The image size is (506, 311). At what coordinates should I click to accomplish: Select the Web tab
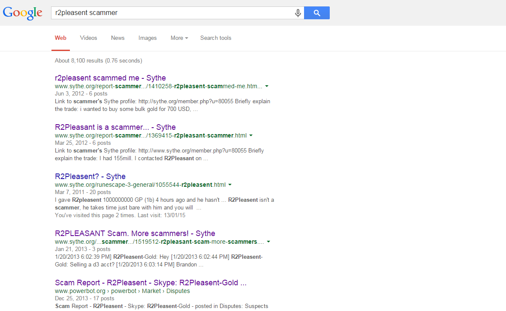click(60, 38)
